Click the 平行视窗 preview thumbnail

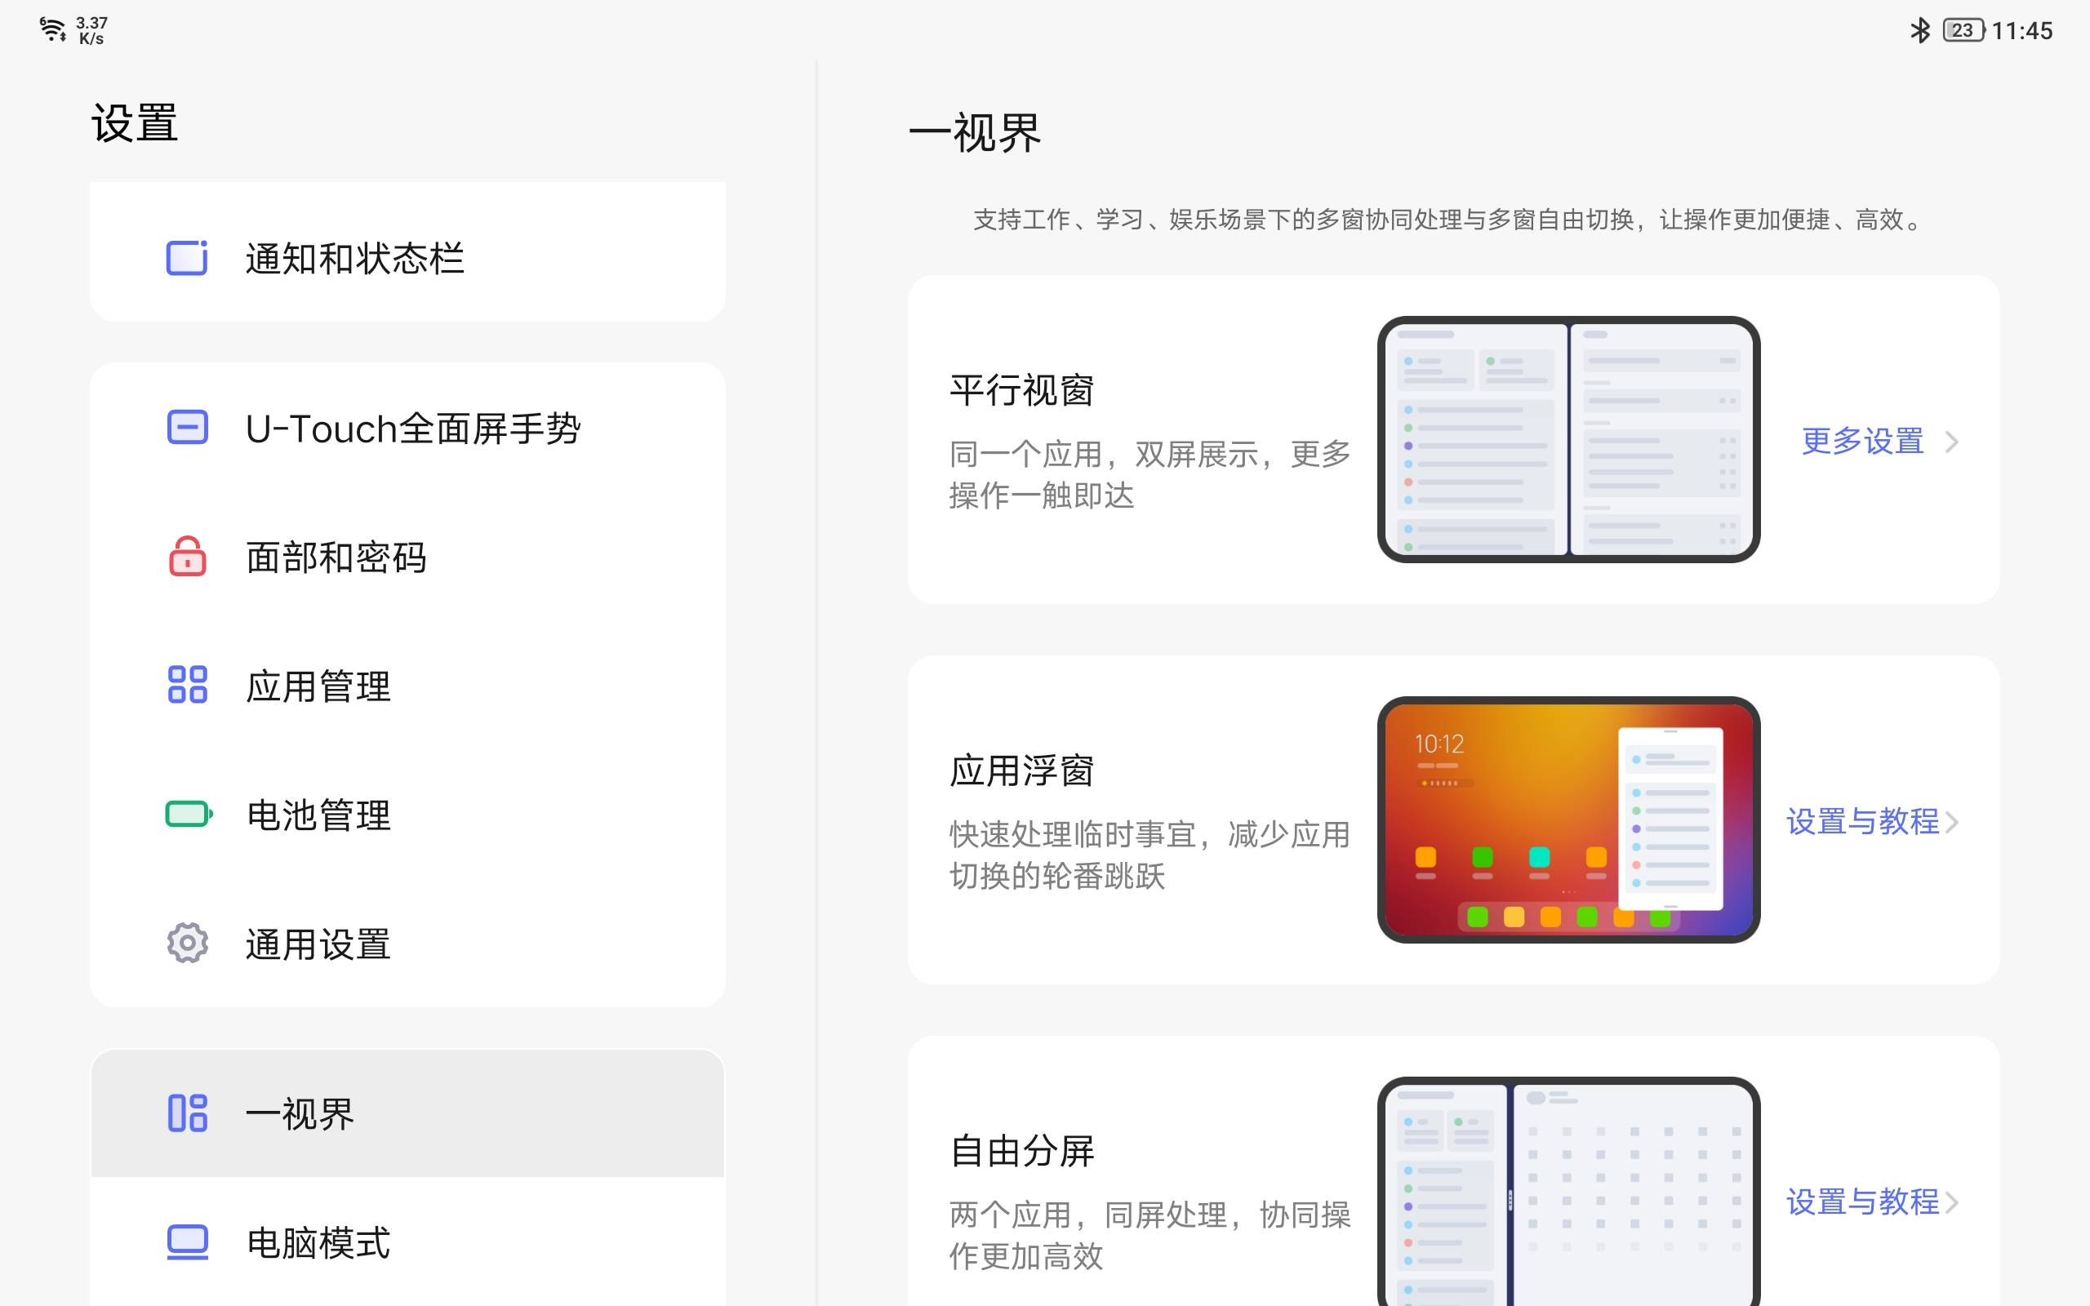1567,440
